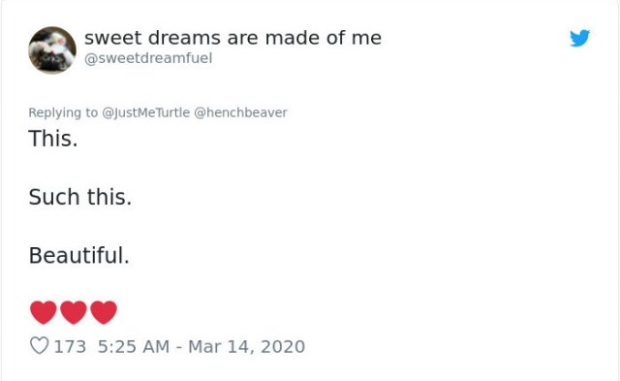Screen dimensions: 620x381
Task: Click the Twitter bird logo
Action: 579,38
